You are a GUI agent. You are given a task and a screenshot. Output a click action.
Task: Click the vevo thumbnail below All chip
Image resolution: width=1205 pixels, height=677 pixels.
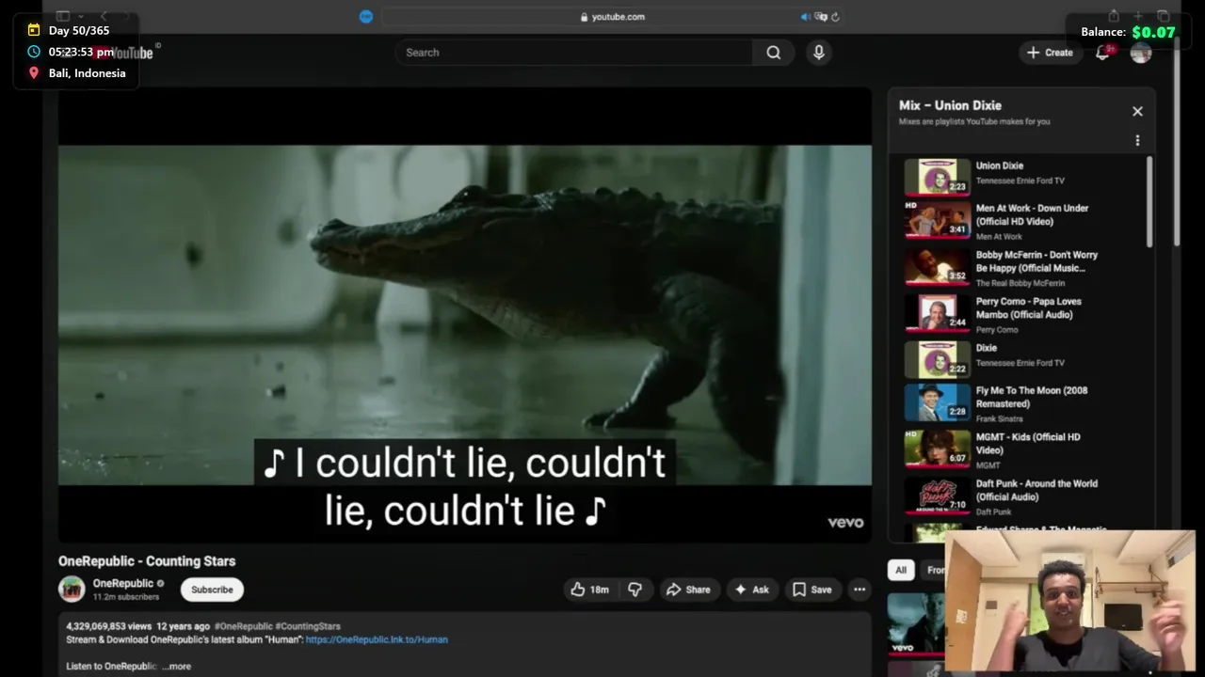tap(916, 622)
